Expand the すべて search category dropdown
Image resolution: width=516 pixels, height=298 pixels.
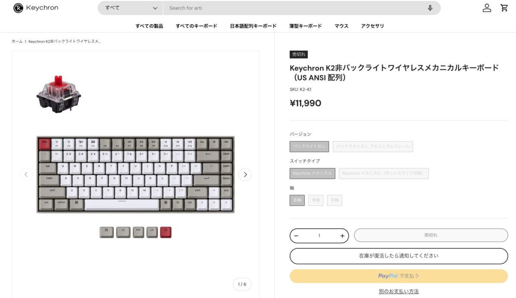pos(131,8)
